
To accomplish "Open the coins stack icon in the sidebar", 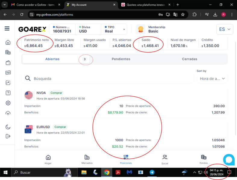I will [x=8, y=52].
